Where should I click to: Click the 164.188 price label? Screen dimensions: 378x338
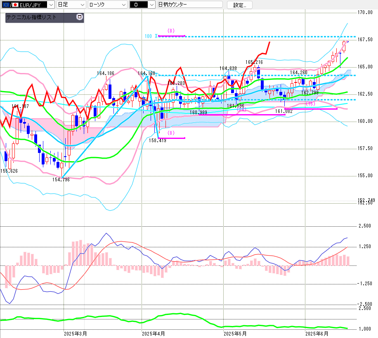[146, 73]
